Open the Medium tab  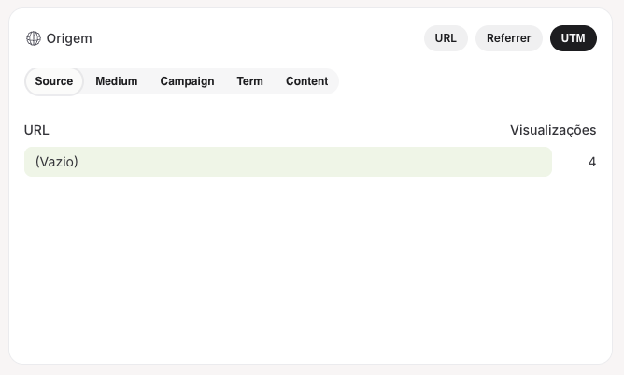(117, 81)
